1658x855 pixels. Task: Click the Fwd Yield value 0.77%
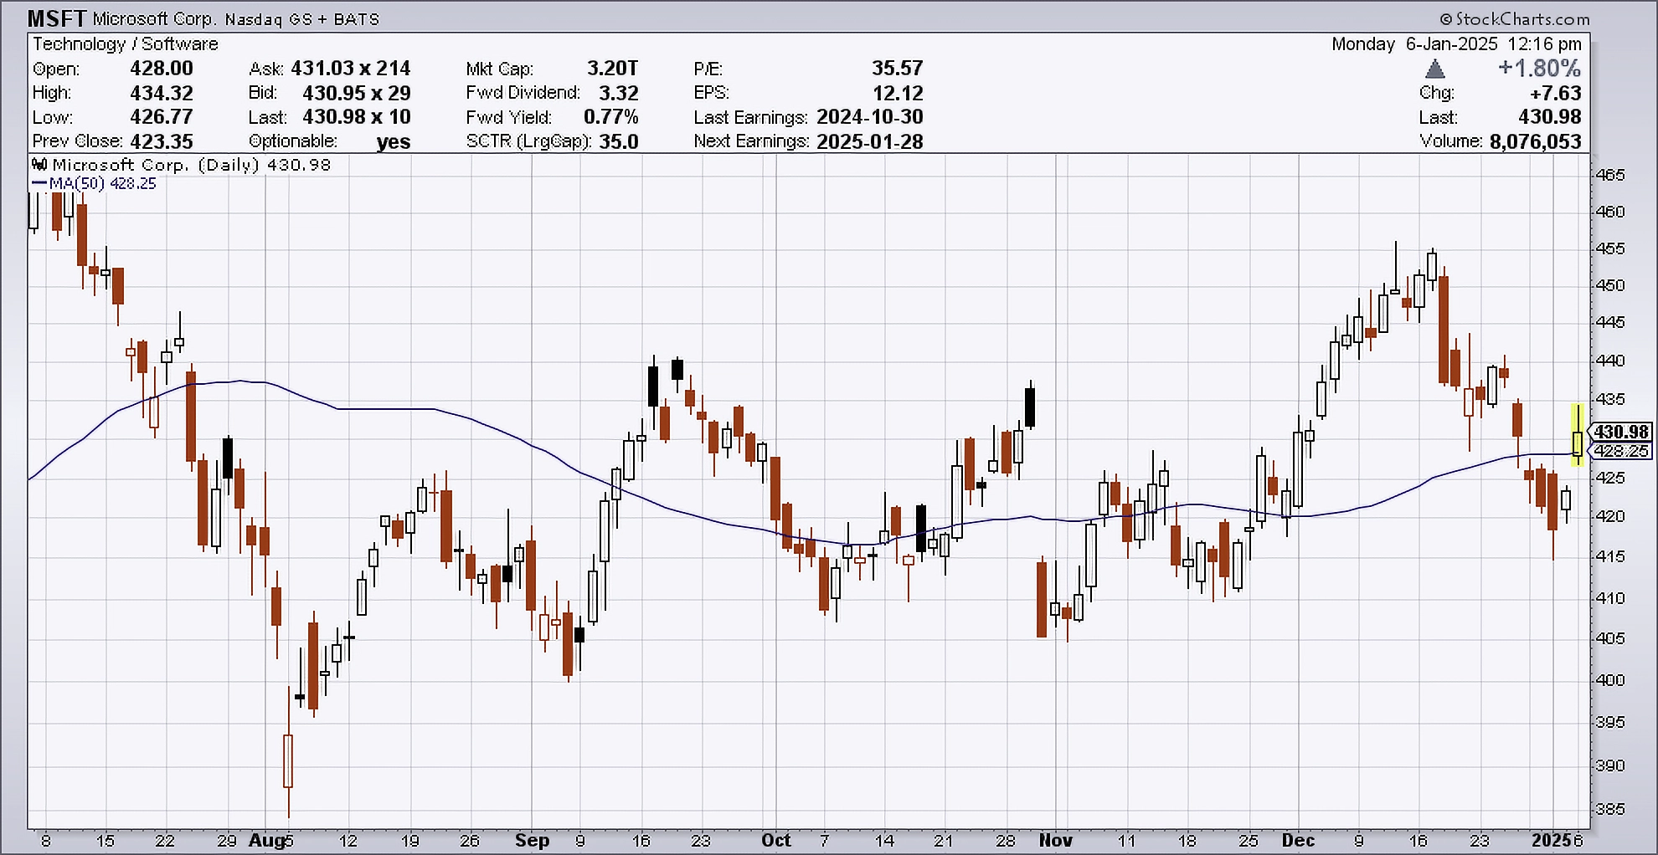[x=611, y=116]
